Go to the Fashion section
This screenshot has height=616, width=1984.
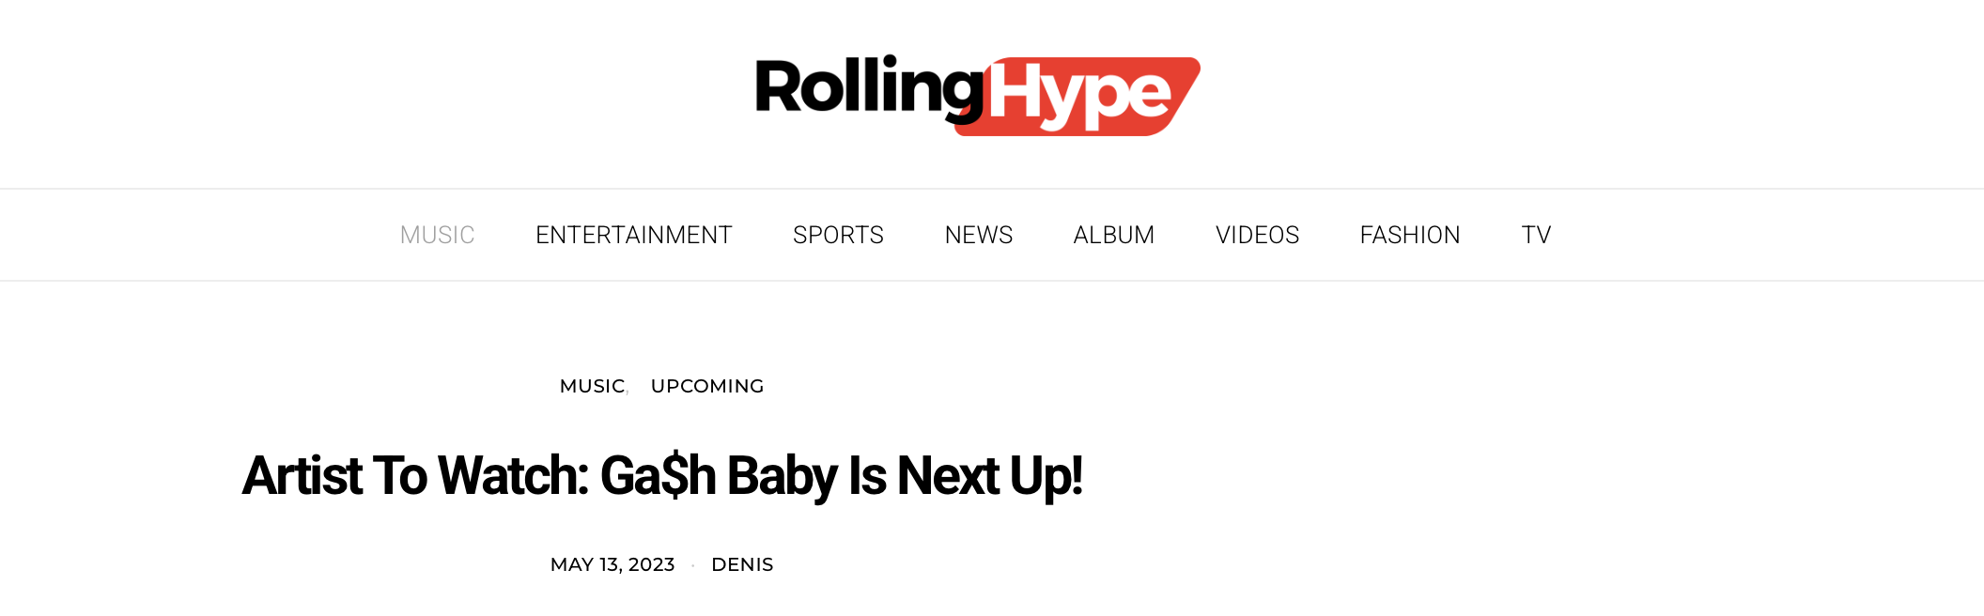(1409, 235)
